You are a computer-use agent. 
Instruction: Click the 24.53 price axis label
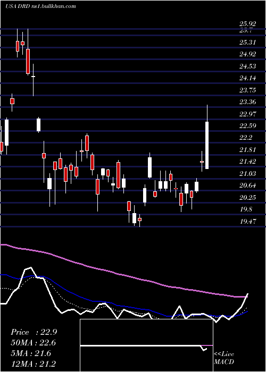pos(248,66)
